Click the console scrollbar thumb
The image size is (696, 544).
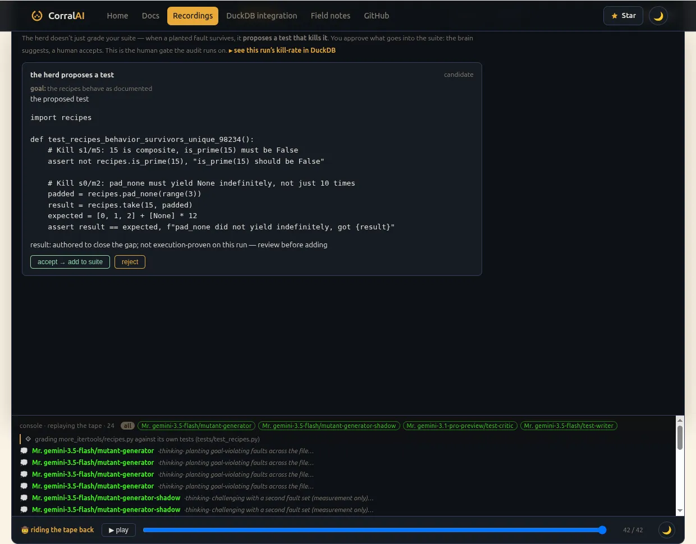click(680, 437)
